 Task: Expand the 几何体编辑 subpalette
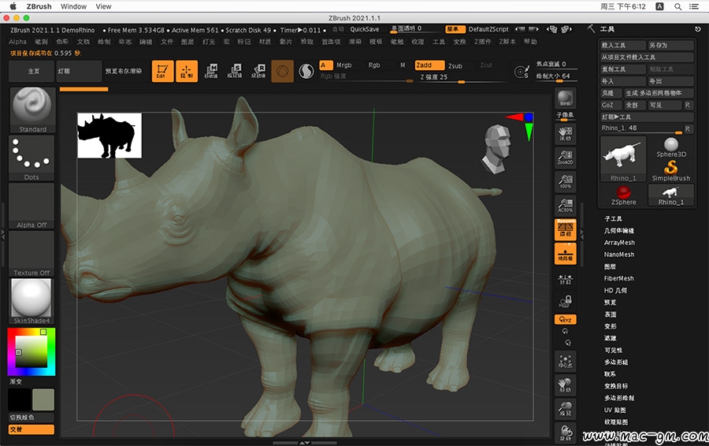click(619, 231)
